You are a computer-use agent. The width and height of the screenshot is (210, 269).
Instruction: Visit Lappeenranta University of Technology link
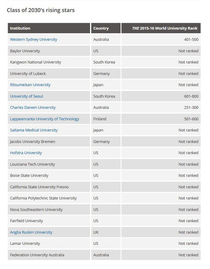[x=44, y=119]
